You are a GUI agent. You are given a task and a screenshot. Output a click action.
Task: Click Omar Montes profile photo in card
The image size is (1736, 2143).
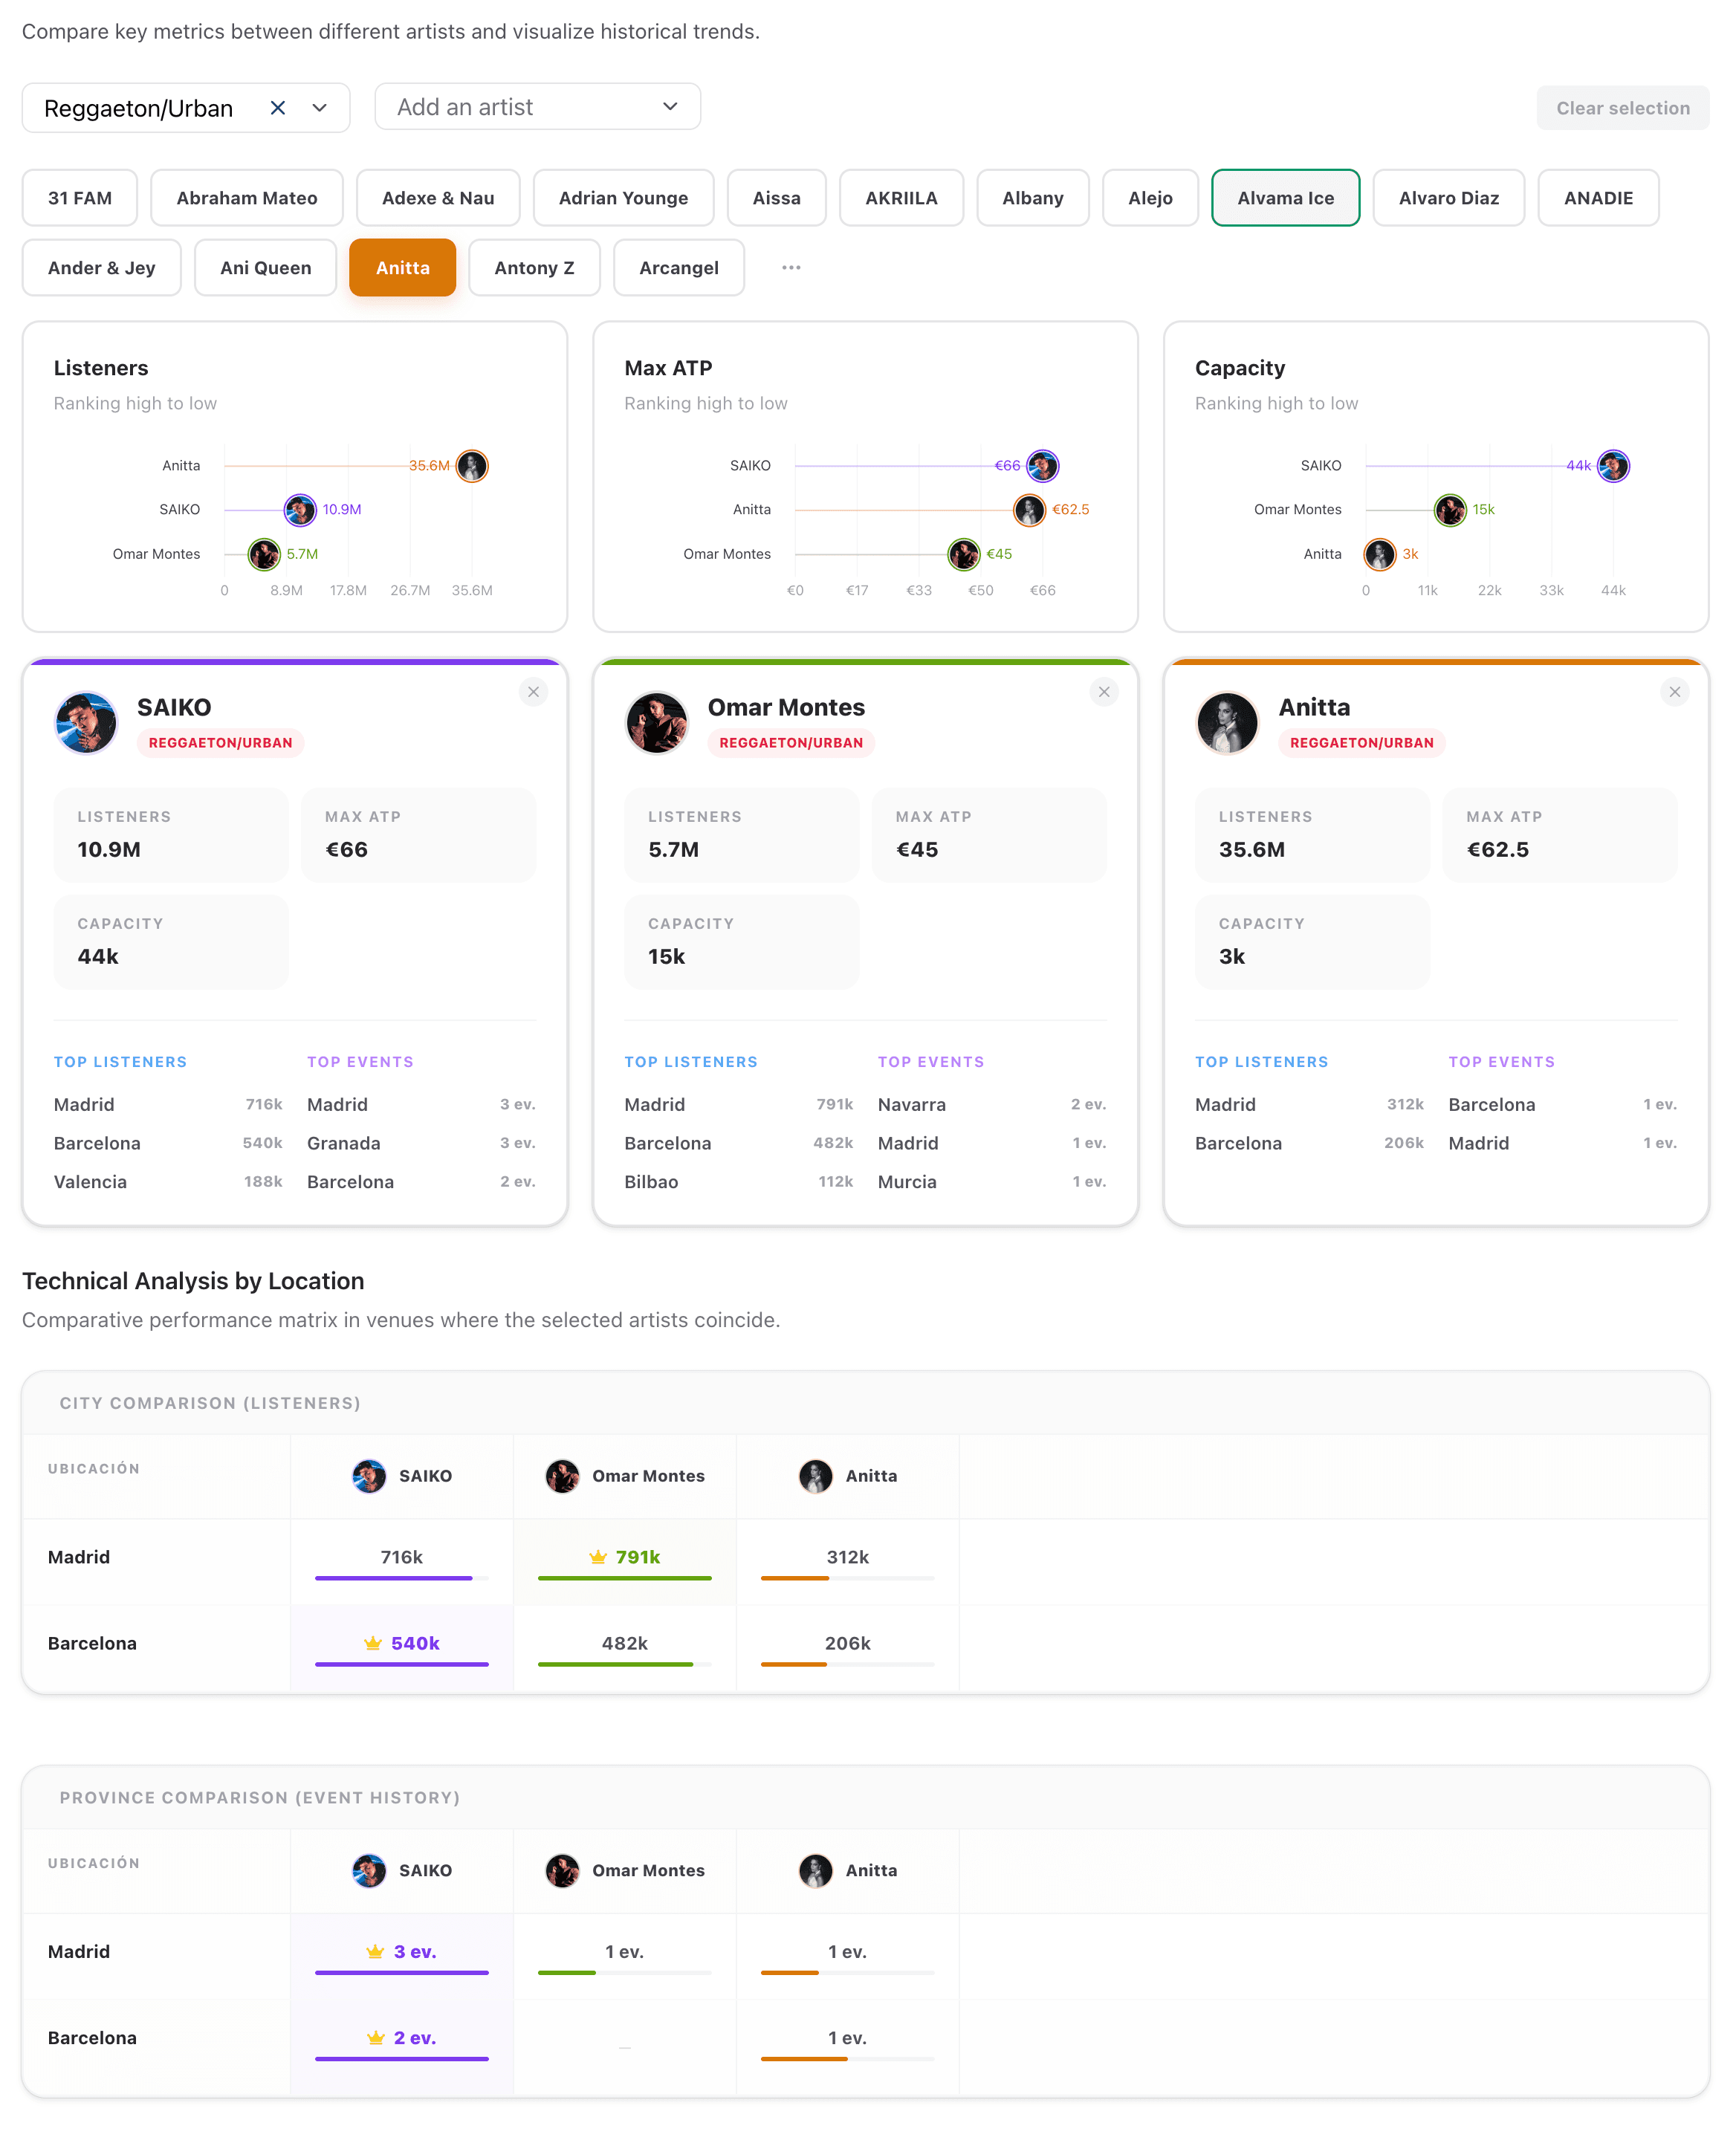[x=656, y=723]
